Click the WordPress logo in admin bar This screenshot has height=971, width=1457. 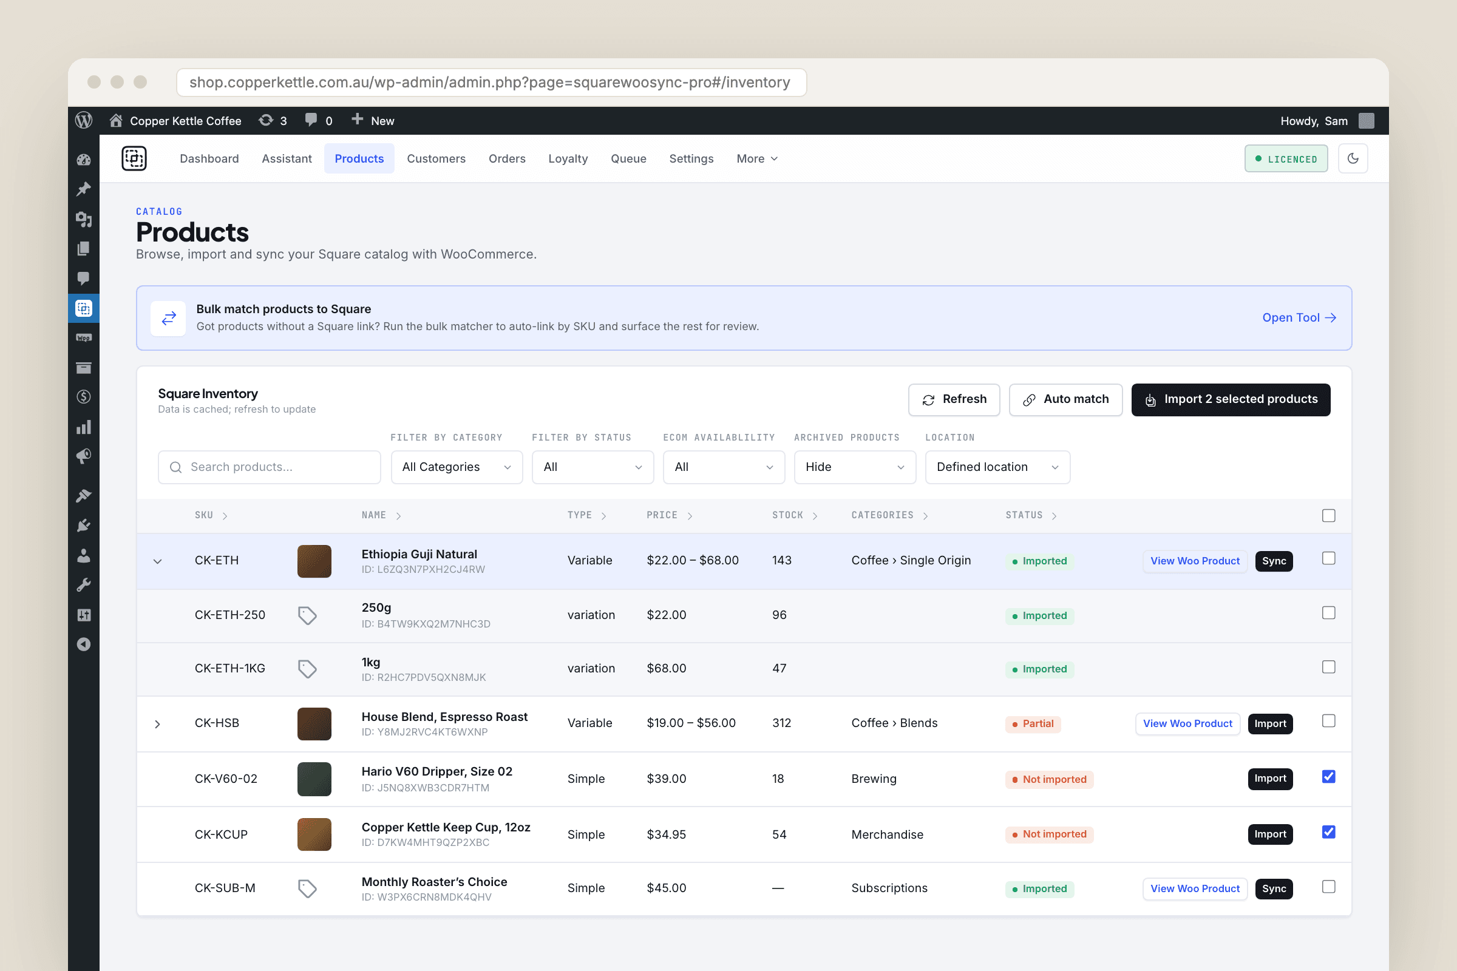click(x=84, y=120)
